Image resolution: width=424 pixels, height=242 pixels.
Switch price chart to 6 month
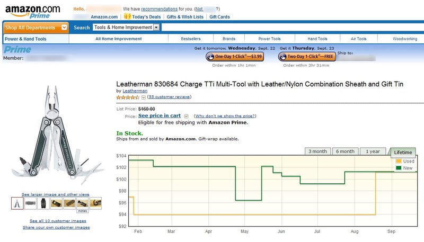pos(345,151)
